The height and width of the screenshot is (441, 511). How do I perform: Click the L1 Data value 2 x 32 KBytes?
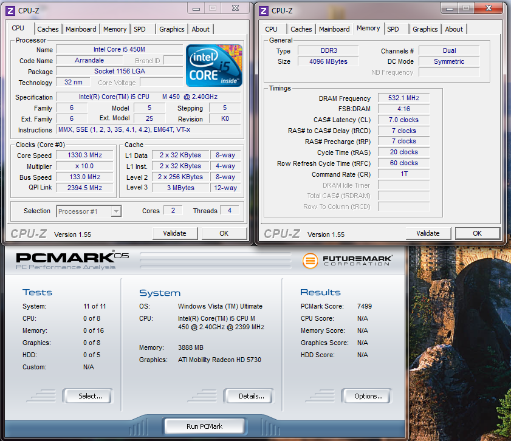tap(180, 156)
